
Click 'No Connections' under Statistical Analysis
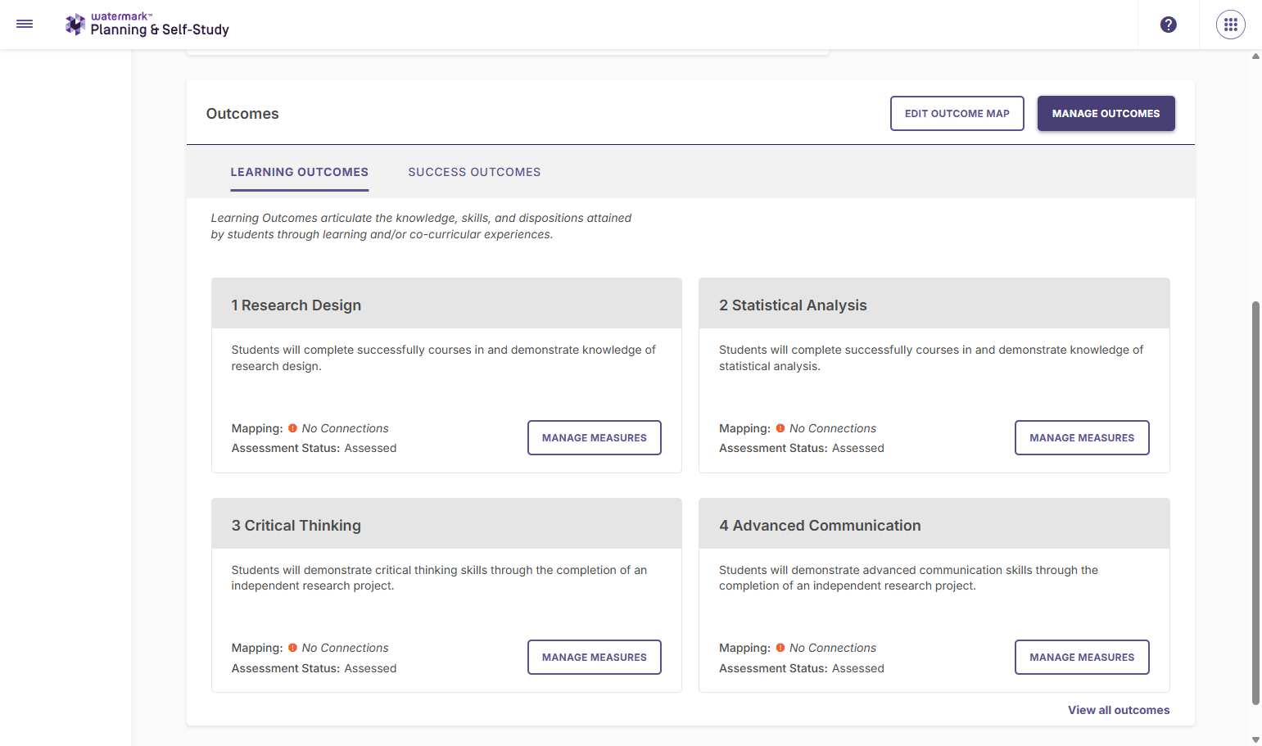(833, 428)
